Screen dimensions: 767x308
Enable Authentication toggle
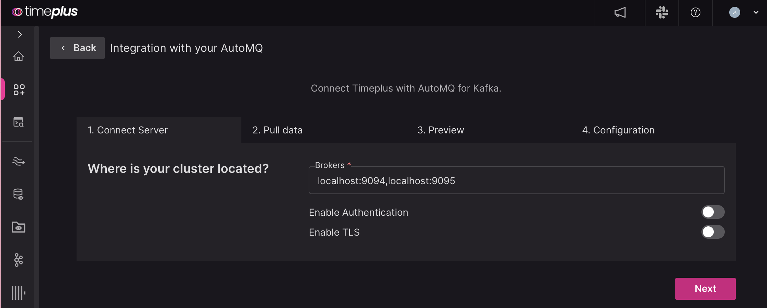coord(713,212)
